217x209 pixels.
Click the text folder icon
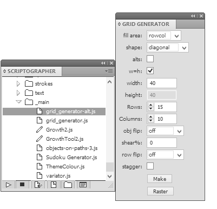[x=29, y=93]
